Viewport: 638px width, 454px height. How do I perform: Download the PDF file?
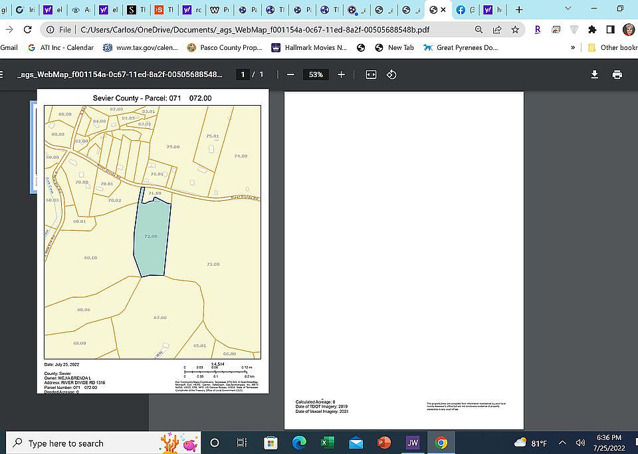[x=595, y=74]
